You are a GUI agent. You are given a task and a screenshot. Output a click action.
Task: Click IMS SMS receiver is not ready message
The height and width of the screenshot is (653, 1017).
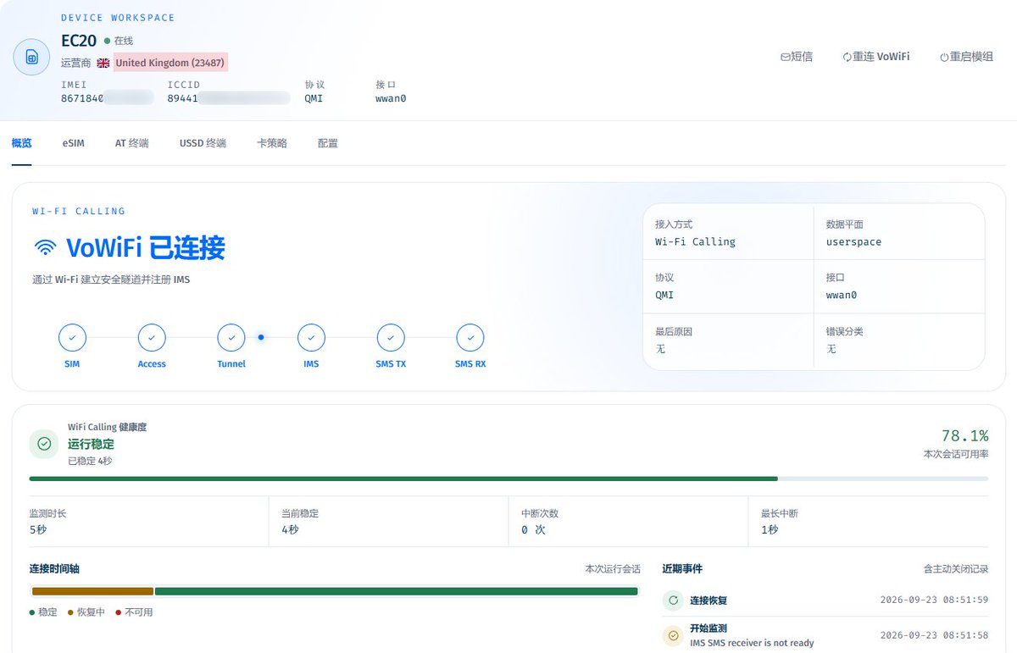pyautogui.click(x=752, y=643)
